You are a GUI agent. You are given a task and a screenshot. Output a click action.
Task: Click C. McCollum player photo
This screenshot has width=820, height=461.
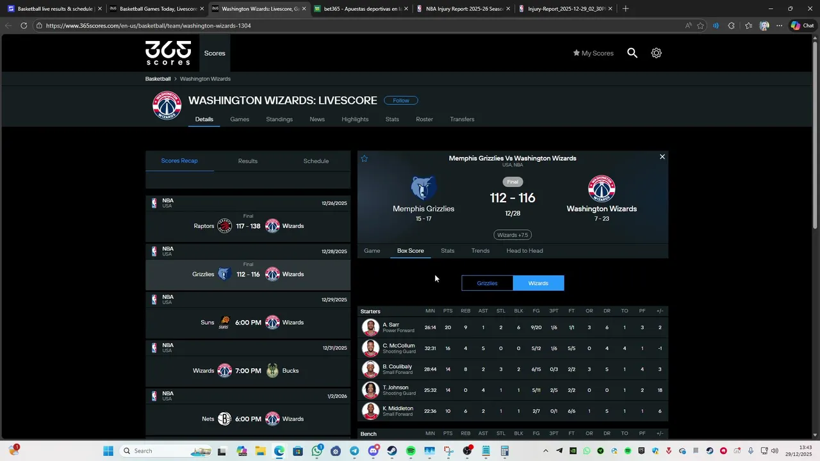pyautogui.click(x=370, y=348)
